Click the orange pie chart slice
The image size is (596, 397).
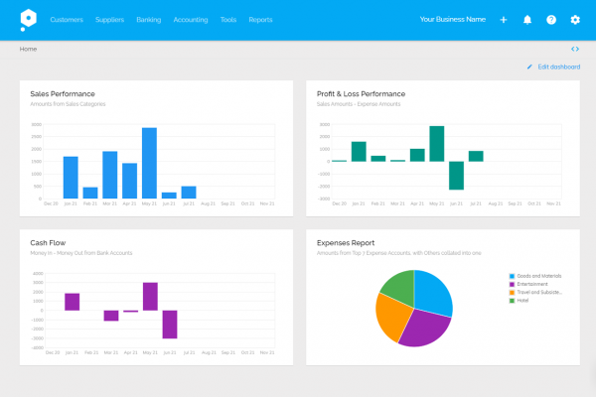[392, 318]
